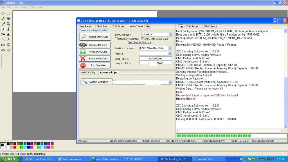
Task: Select the Advanced Ops. sub-tab
Action: tap(109, 73)
